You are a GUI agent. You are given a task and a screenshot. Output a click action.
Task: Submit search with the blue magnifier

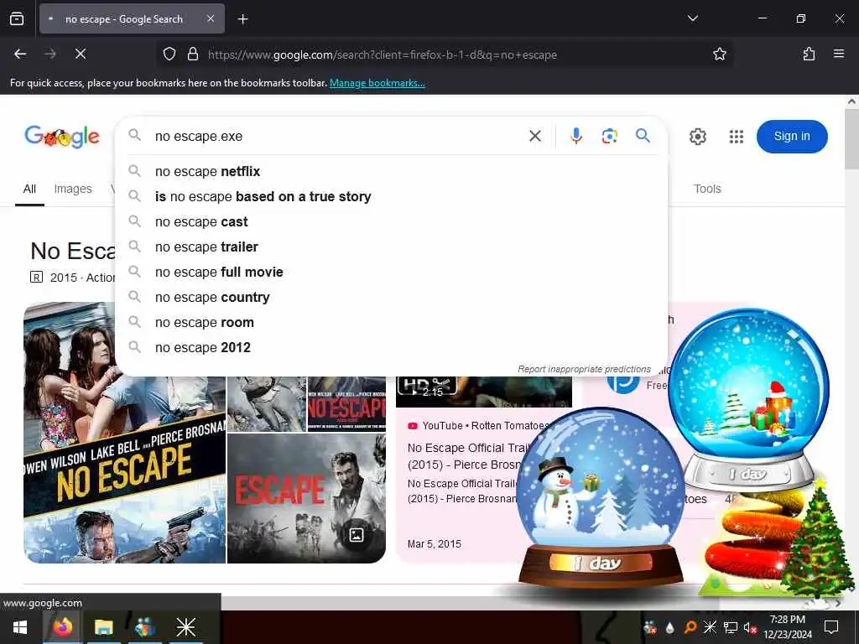point(643,135)
